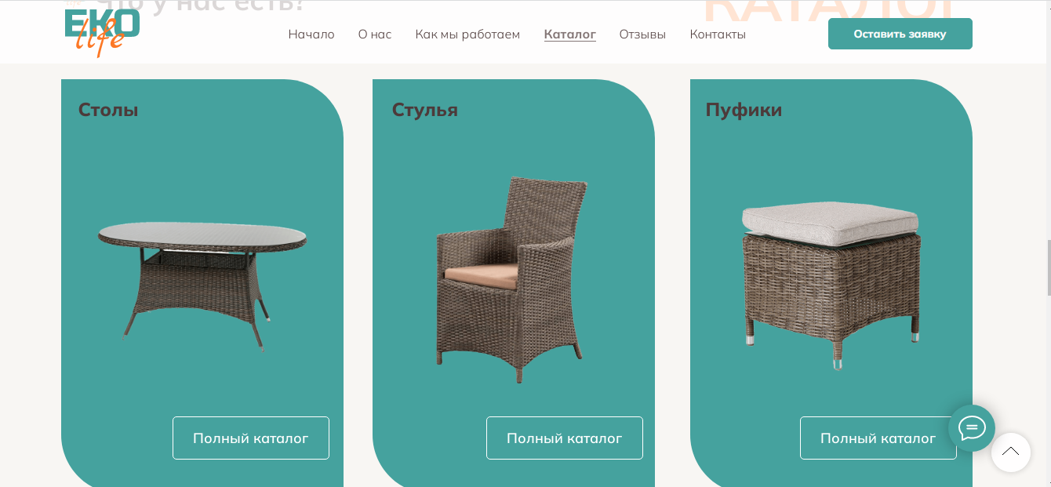This screenshot has height=487, width=1051.
Task: Click the page vertical scrollbar thumb
Action: click(1049, 267)
